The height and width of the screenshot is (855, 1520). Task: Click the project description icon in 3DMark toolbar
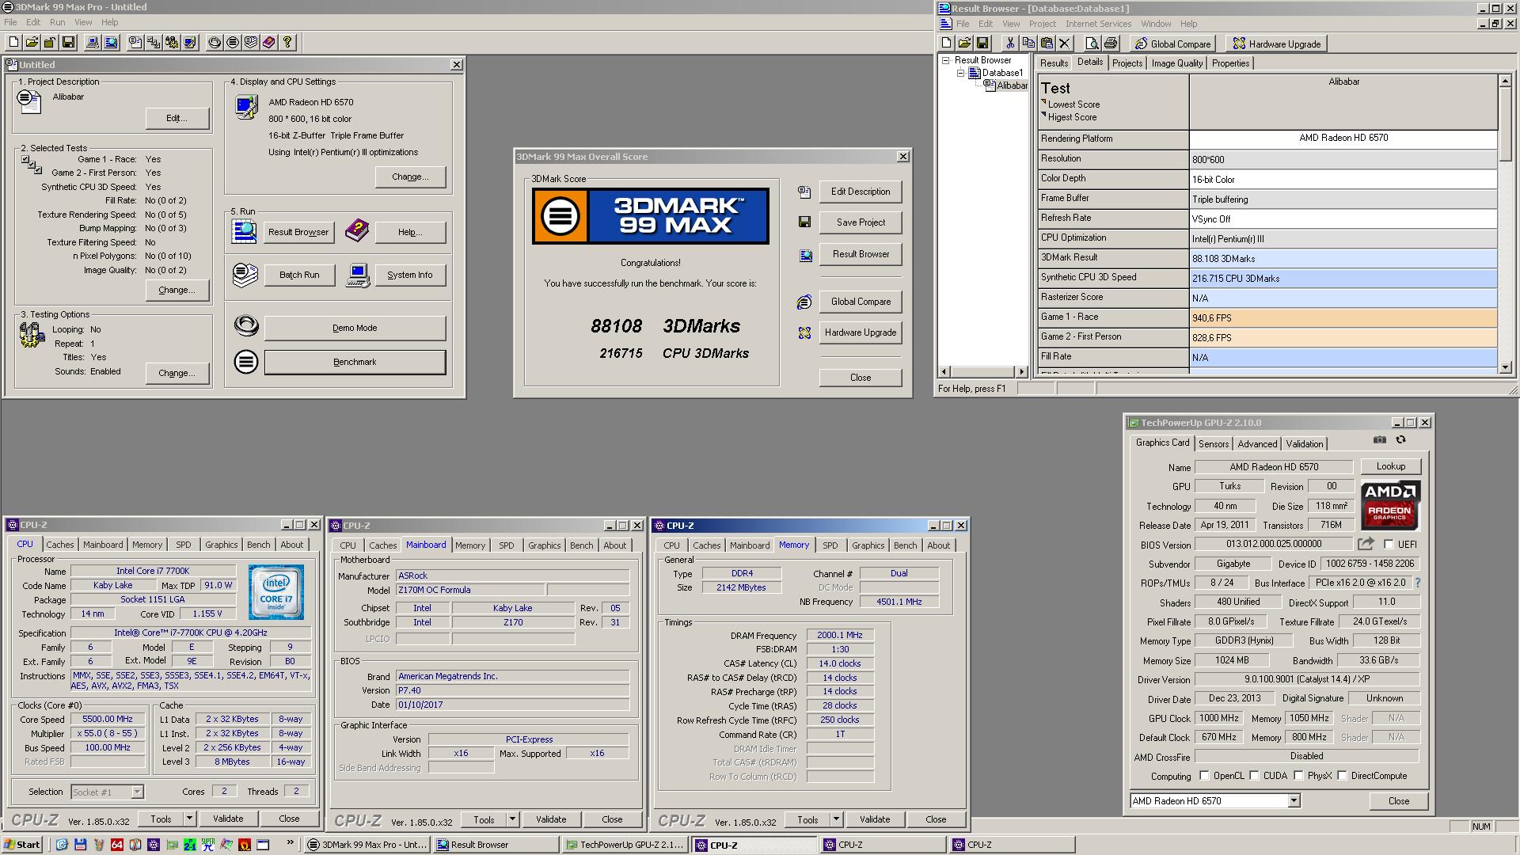(135, 43)
